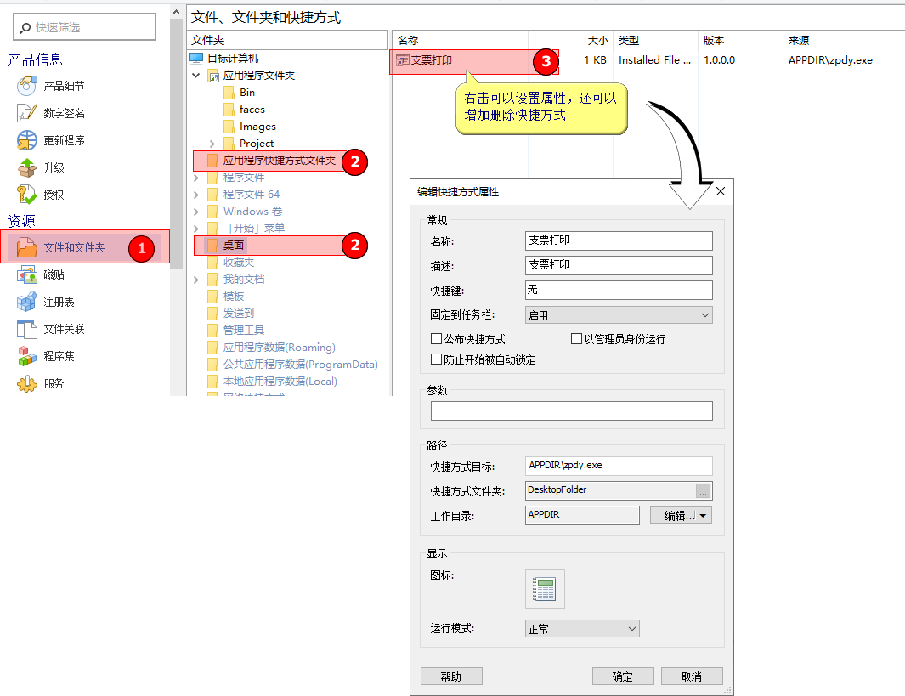The height and width of the screenshot is (696, 905).
Task: Click the 参数 text input field
Action: 571,411
